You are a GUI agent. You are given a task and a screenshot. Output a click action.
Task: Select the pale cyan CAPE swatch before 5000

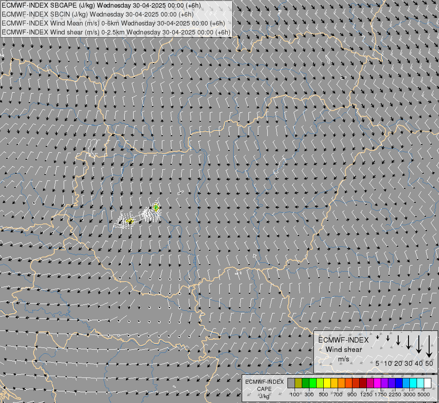[421, 383]
